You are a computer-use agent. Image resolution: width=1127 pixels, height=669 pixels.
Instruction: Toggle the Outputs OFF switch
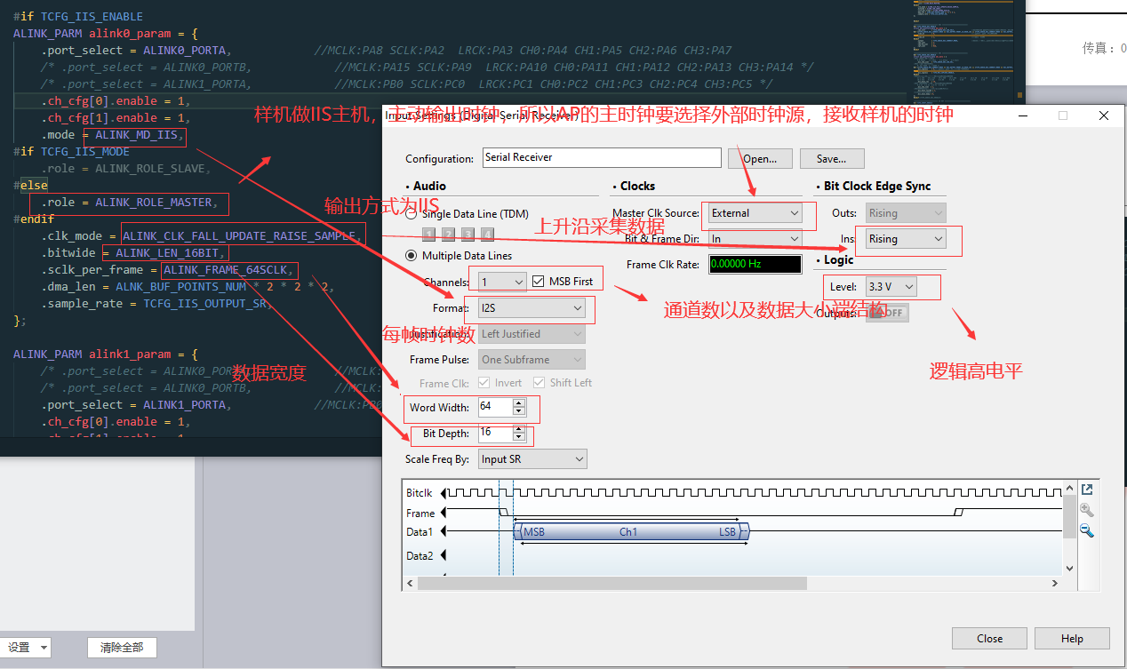click(887, 313)
